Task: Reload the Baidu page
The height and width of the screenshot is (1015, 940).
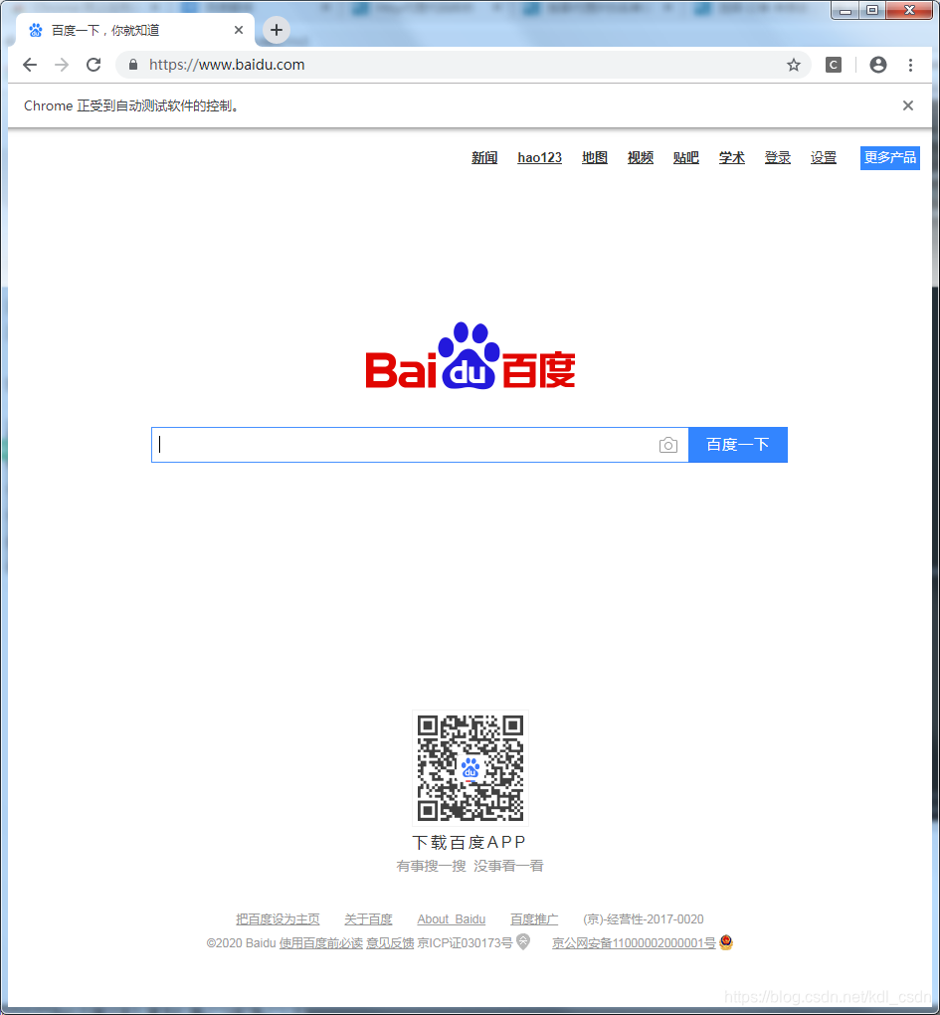Action: pos(94,65)
